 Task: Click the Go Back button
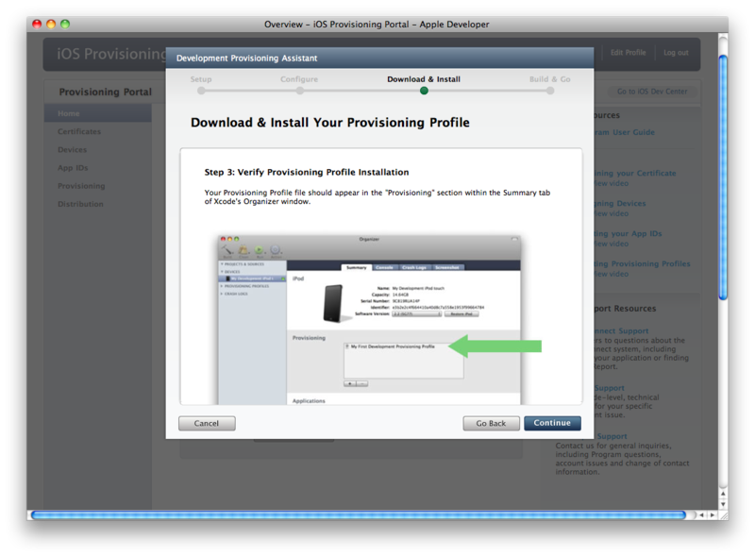click(491, 423)
